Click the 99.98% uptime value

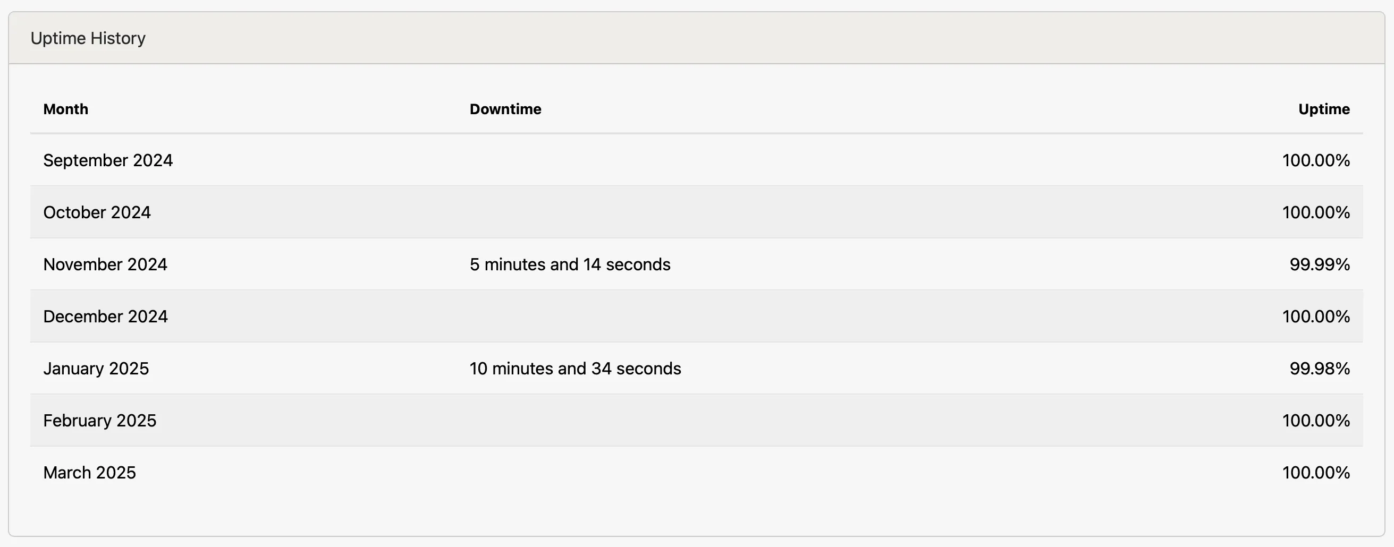tap(1319, 369)
